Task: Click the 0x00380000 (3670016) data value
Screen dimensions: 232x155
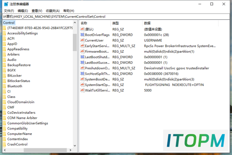Action: (161, 74)
